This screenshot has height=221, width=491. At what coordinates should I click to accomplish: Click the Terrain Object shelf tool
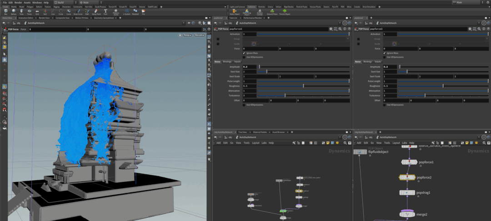pos(285,12)
